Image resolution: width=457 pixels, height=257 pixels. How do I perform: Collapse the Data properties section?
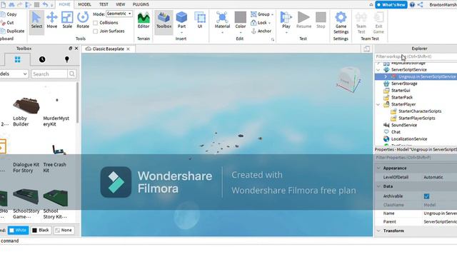click(x=378, y=186)
